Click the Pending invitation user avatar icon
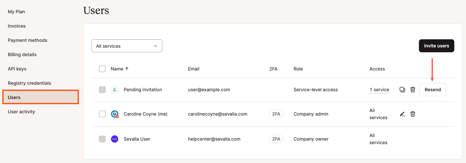 [114, 90]
